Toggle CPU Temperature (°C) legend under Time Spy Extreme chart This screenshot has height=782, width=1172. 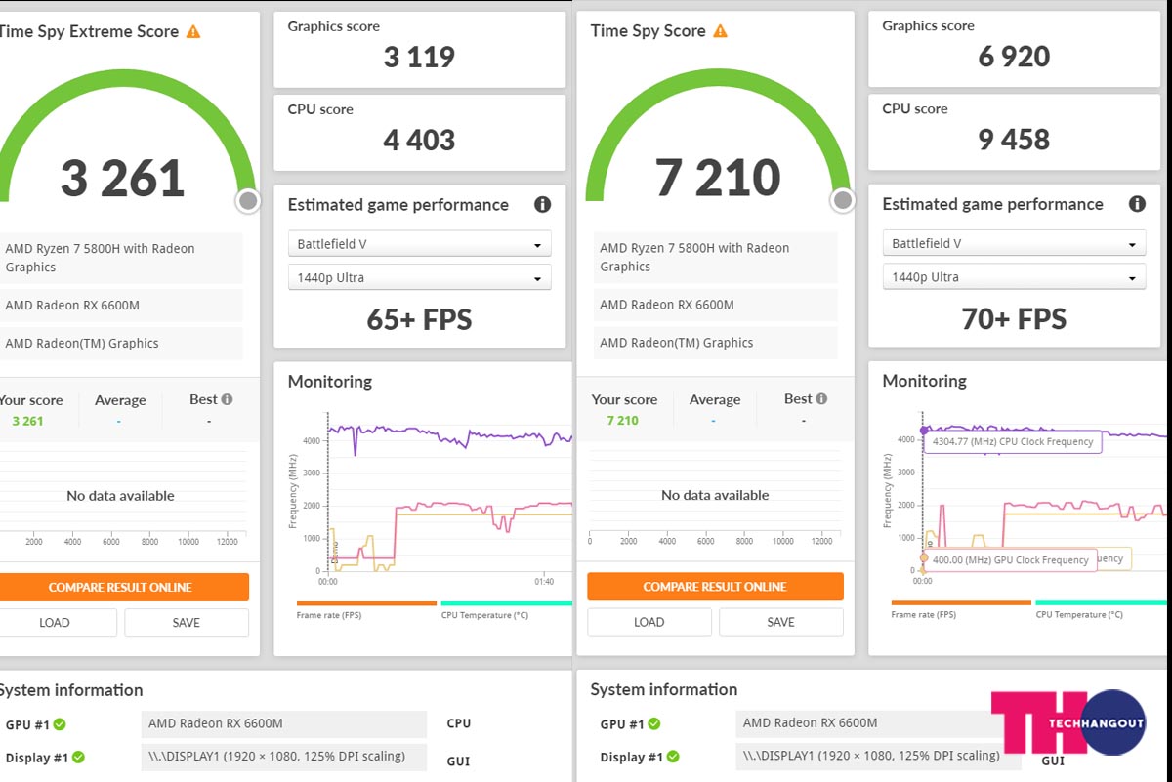(x=506, y=611)
